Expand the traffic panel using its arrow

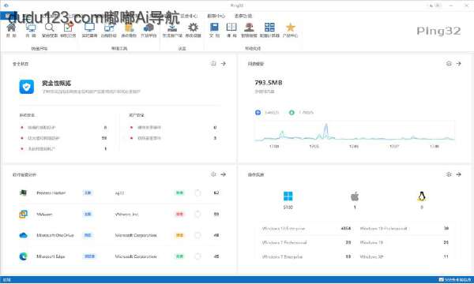(x=458, y=63)
